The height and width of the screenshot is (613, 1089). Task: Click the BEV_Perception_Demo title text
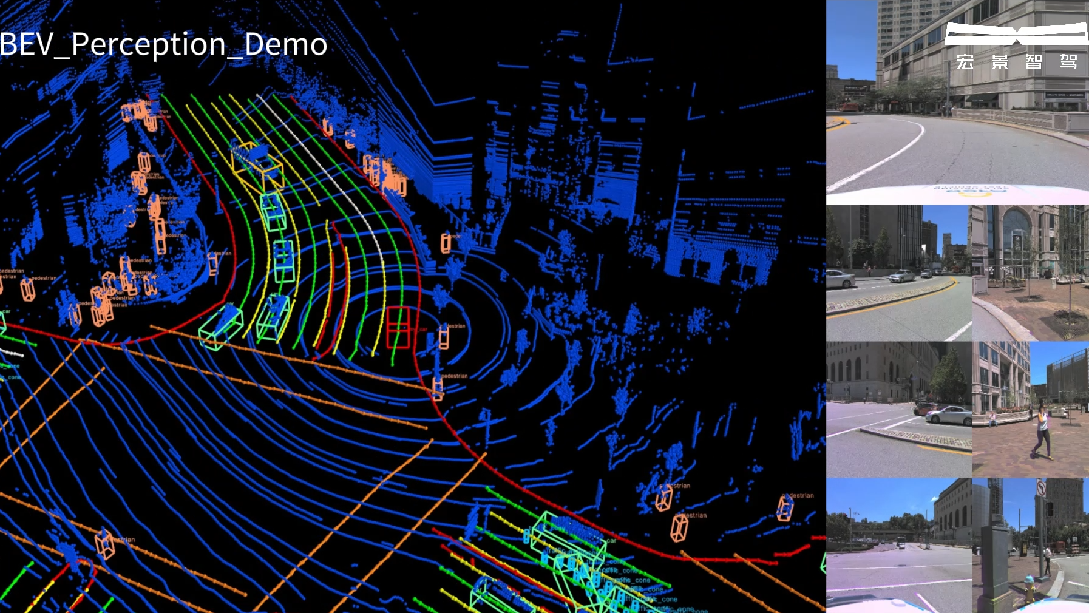[x=164, y=44]
